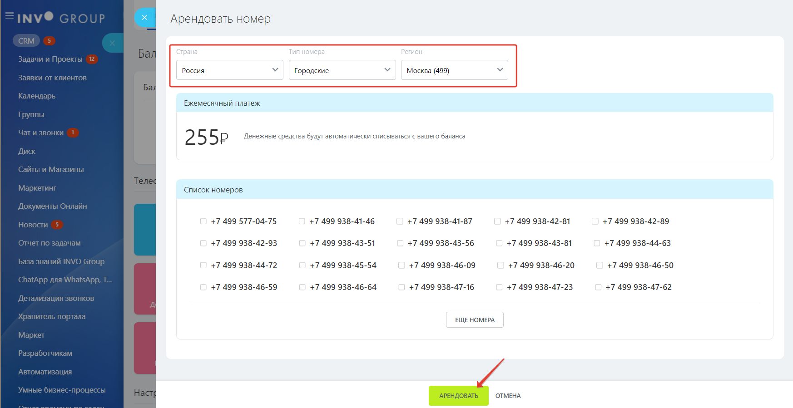Check number +7 499 938-41-46
The height and width of the screenshot is (408, 793).
tap(302, 221)
